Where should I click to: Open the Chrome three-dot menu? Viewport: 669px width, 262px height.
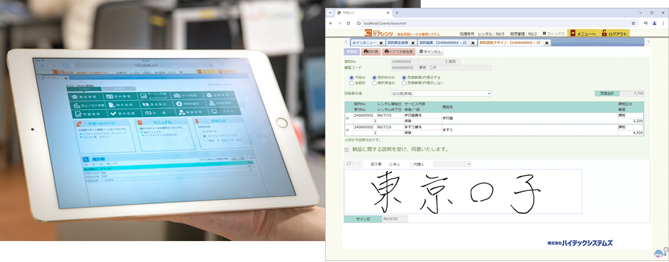pos(663,24)
